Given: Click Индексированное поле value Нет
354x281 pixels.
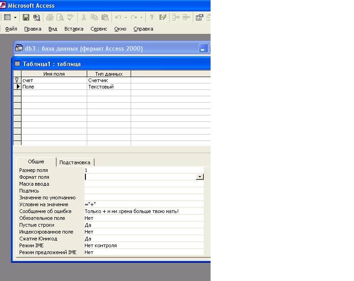Looking at the screenshot, I should (x=144, y=232).
